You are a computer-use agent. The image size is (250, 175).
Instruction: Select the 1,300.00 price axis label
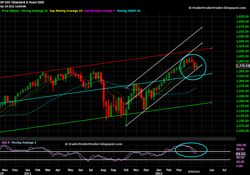(x=242, y=81)
